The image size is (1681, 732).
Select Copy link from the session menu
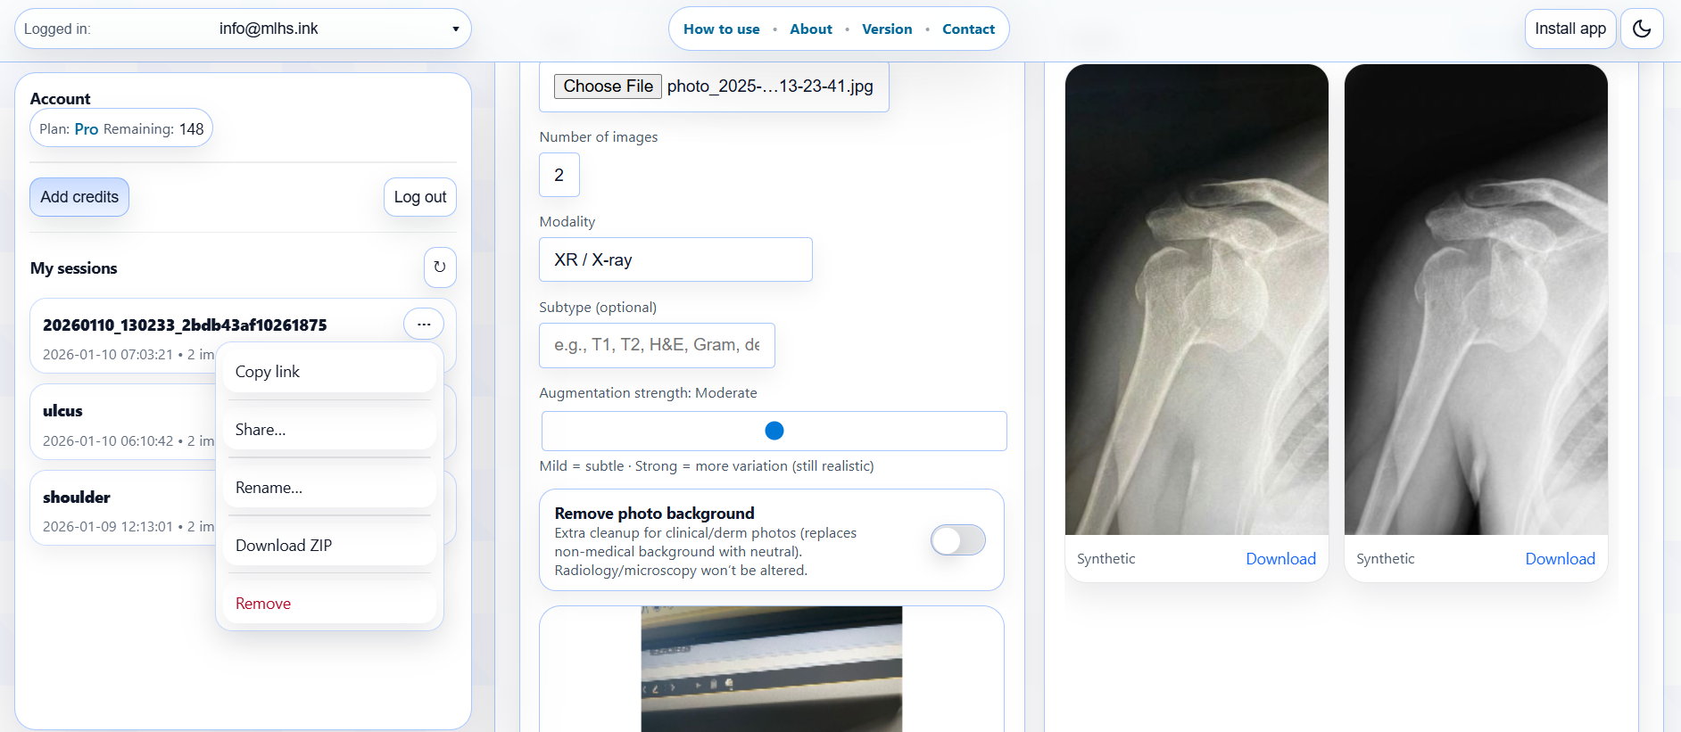267,371
